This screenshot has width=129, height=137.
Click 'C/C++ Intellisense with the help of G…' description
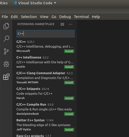pyautogui.click(x=45, y=62)
